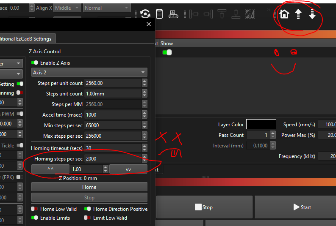Click the Steps per unit count field
Screen dimensions: 336x226
coord(113,83)
